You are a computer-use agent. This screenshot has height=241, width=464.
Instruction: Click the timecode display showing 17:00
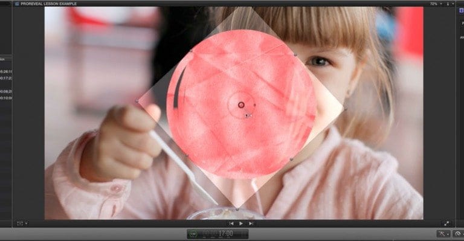click(225, 234)
